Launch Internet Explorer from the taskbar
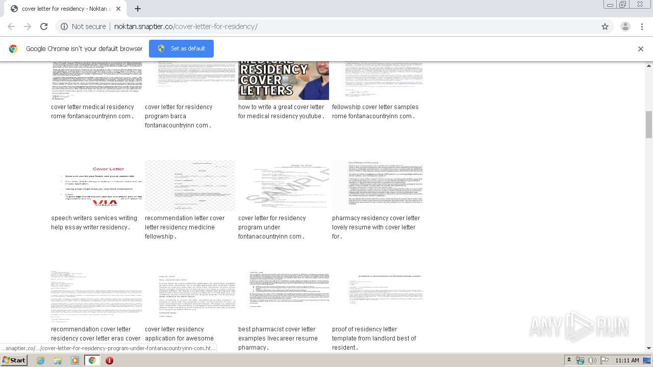The width and height of the screenshot is (653, 367). [40, 360]
